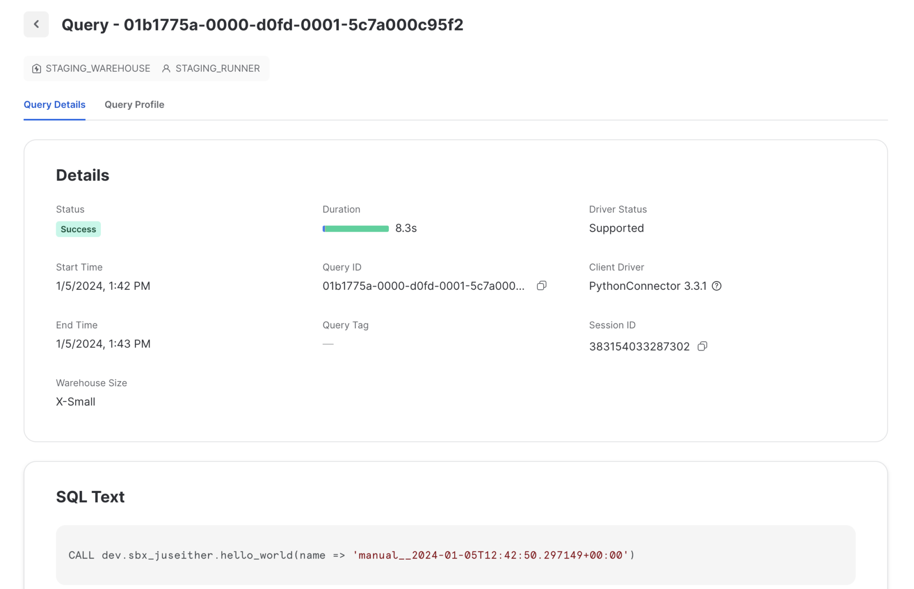Click the CALL statement in the SQL Text box
The image size is (914, 589).
pyautogui.click(x=352, y=555)
